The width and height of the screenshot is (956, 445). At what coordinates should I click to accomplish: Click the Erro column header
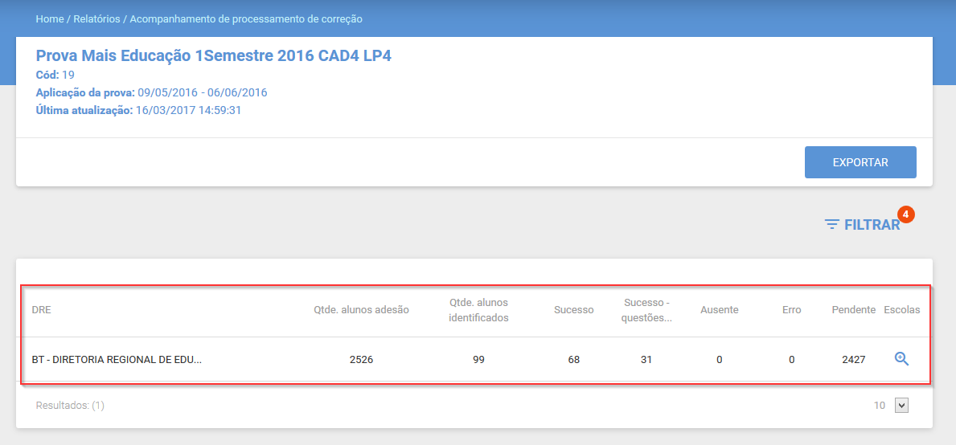click(791, 310)
